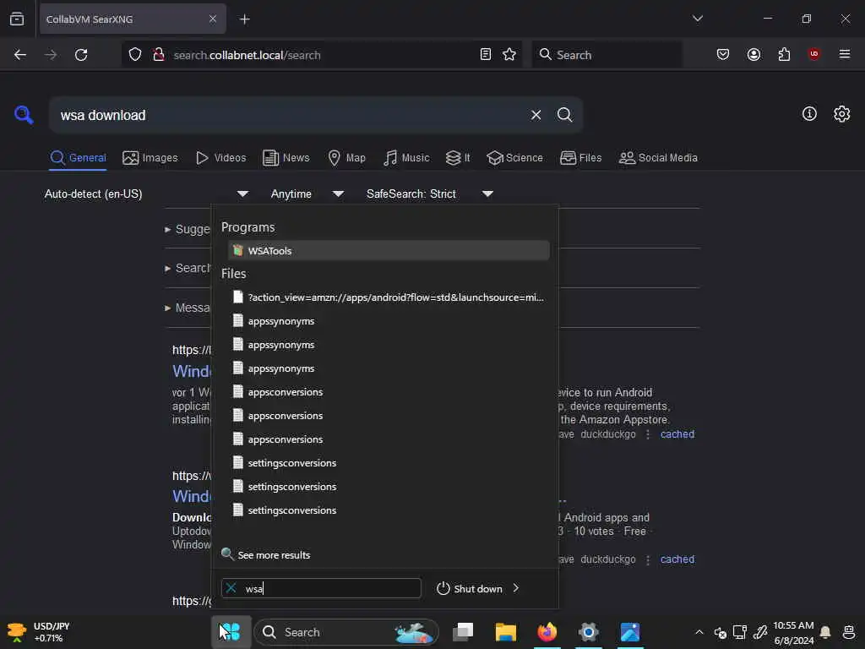
Task: Click the start menu search field
Action: [x=321, y=588]
